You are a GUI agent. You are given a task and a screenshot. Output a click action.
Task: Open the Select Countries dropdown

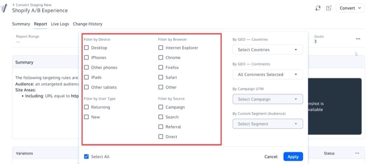pyautogui.click(x=268, y=50)
